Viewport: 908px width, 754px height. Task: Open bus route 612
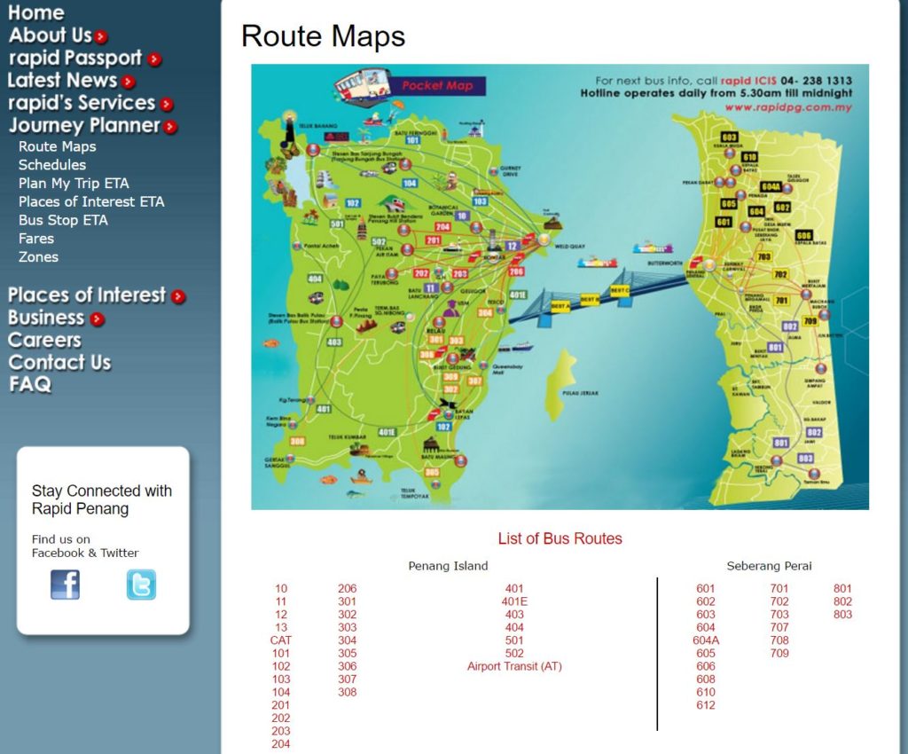pyautogui.click(x=706, y=705)
